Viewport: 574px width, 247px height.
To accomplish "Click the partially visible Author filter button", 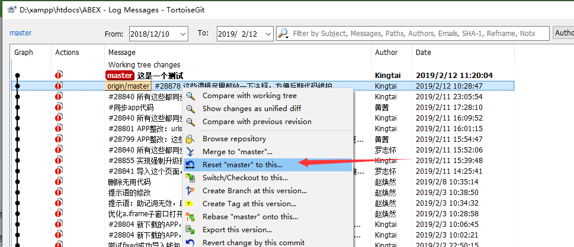I will (x=563, y=33).
